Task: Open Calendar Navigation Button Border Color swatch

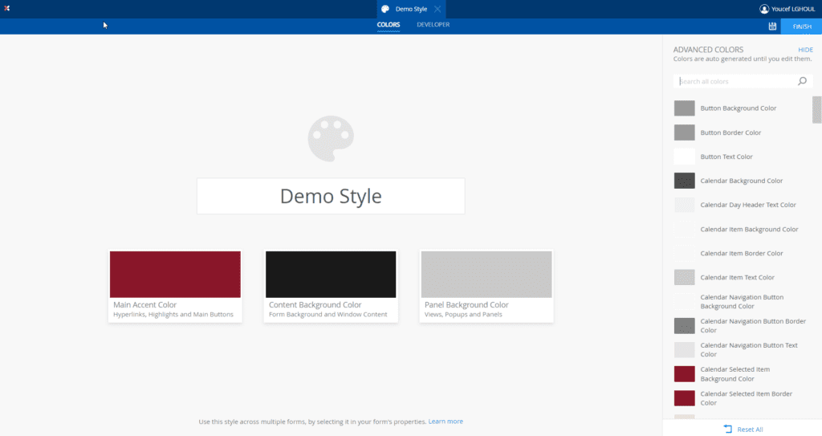Action: tap(684, 325)
